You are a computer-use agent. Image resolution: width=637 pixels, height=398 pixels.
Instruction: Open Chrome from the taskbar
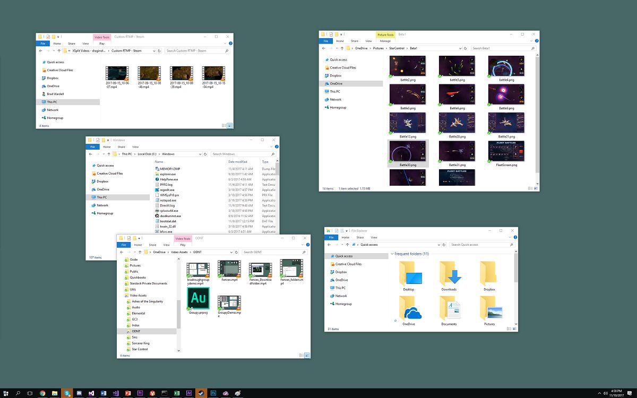point(42,393)
